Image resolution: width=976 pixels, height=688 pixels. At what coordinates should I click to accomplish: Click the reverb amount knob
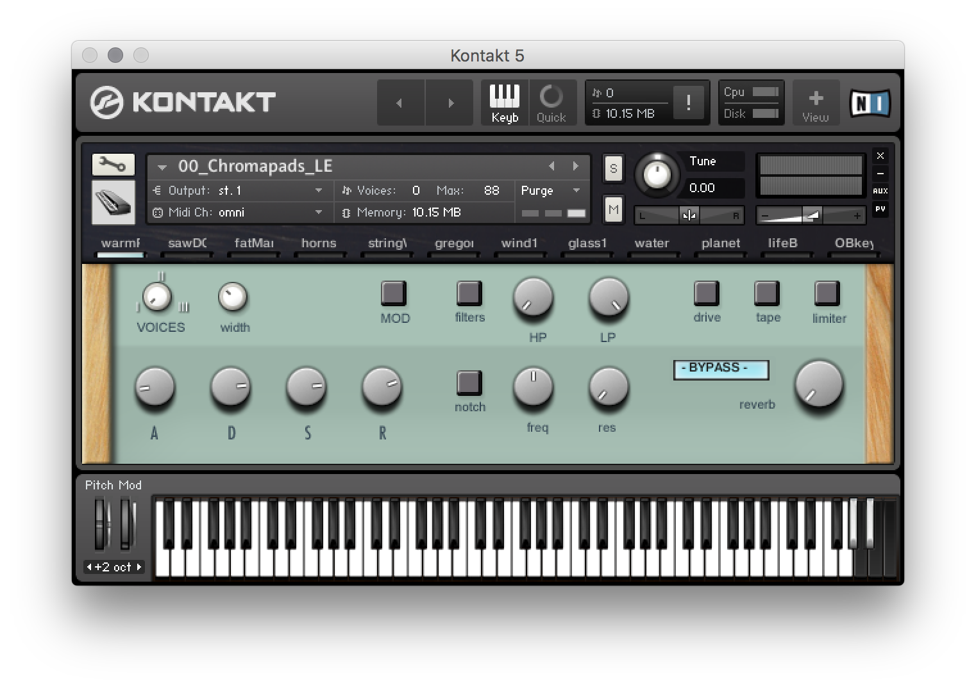(819, 384)
